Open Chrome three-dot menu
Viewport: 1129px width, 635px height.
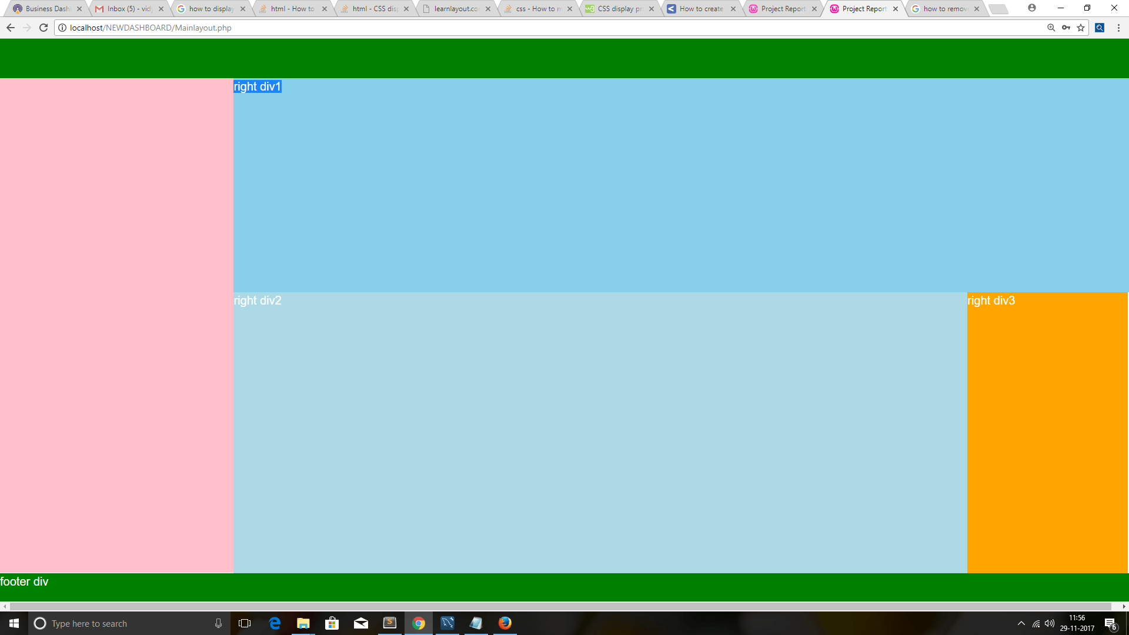click(x=1118, y=28)
